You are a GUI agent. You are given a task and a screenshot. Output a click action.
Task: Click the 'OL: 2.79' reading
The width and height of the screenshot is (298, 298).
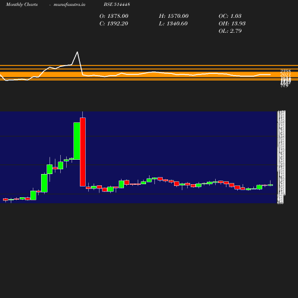coord(230,31)
